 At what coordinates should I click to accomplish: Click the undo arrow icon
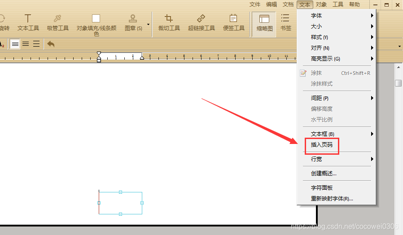[x=51, y=44]
